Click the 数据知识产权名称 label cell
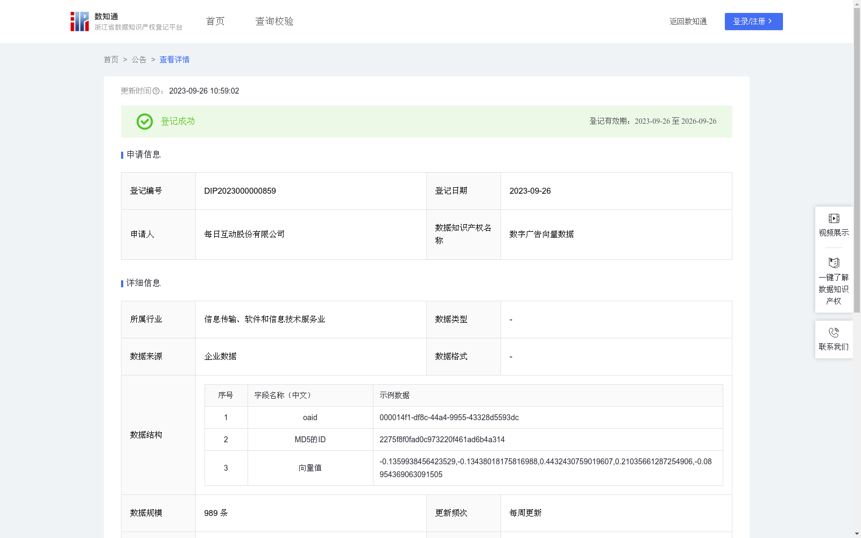This screenshot has height=538, width=861. tap(463, 235)
